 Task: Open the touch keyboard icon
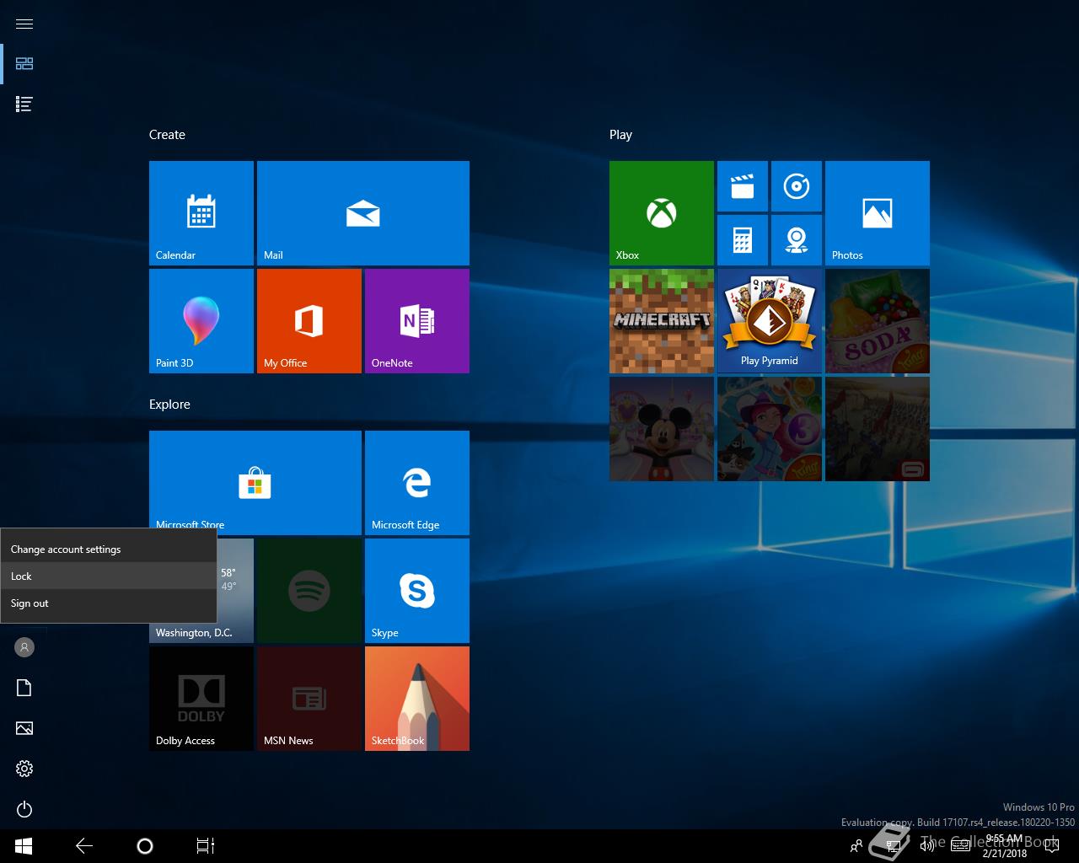click(960, 846)
